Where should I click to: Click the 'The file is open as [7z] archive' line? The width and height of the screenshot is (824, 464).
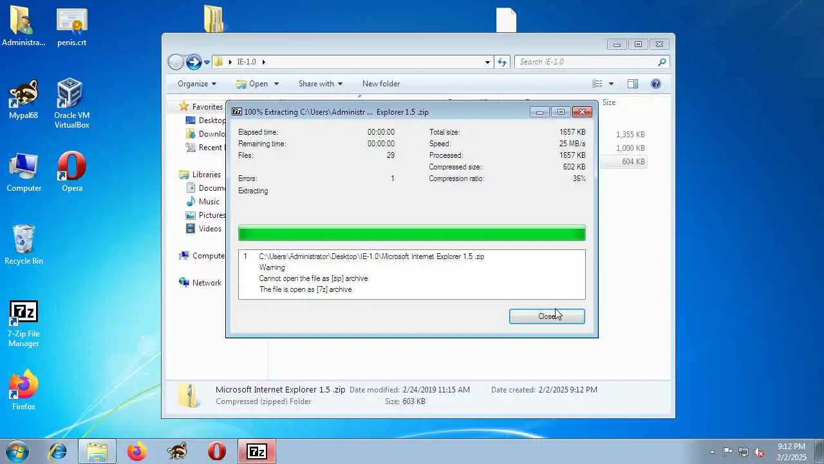(305, 289)
